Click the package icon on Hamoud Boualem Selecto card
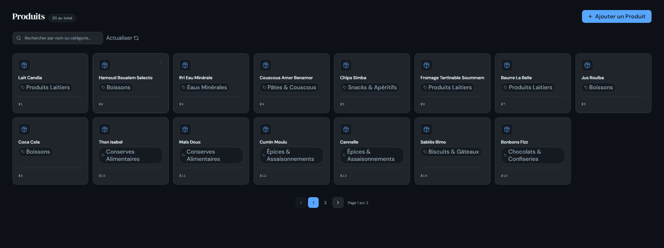The width and height of the screenshot is (664, 248). coord(105,65)
